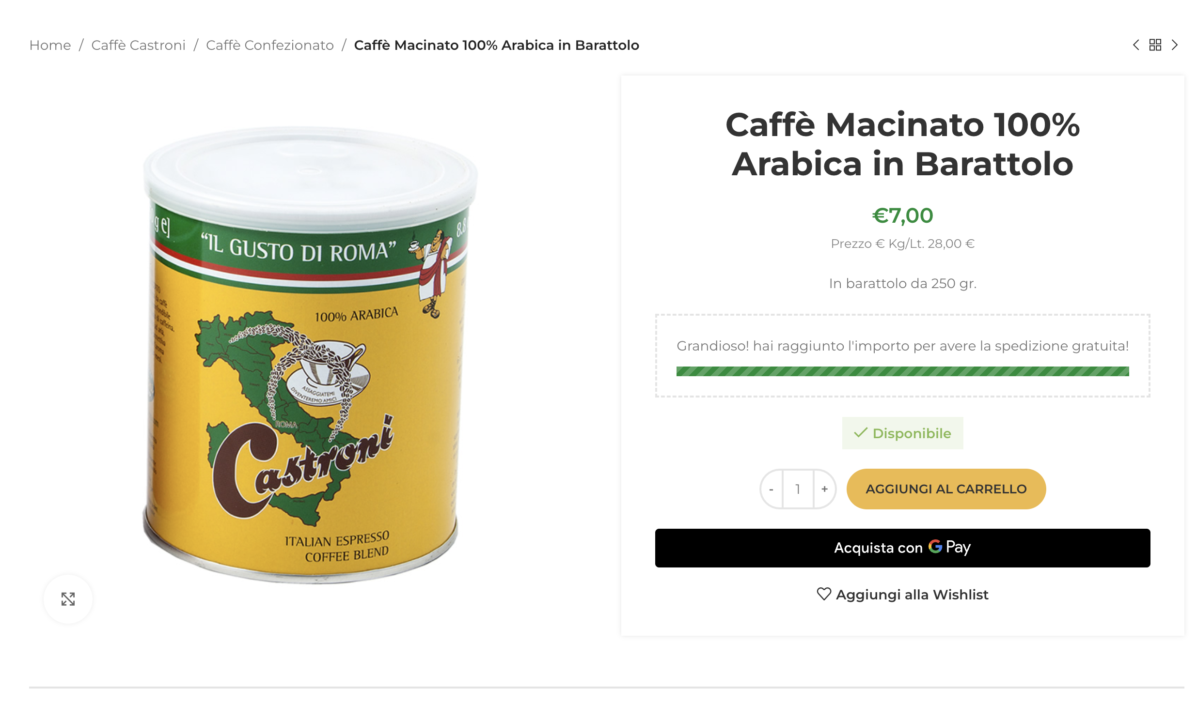Buy with Acquista con G Pay
Image resolution: width=1197 pixels, height=704 pixels.
(x=902, y=548)
